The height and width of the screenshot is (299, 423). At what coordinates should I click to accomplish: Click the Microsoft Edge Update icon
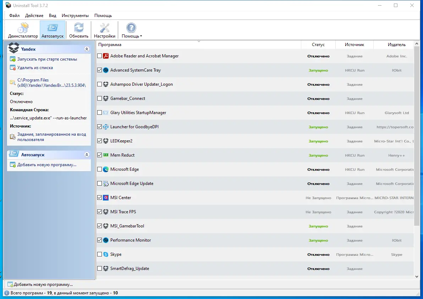(106, 184)
